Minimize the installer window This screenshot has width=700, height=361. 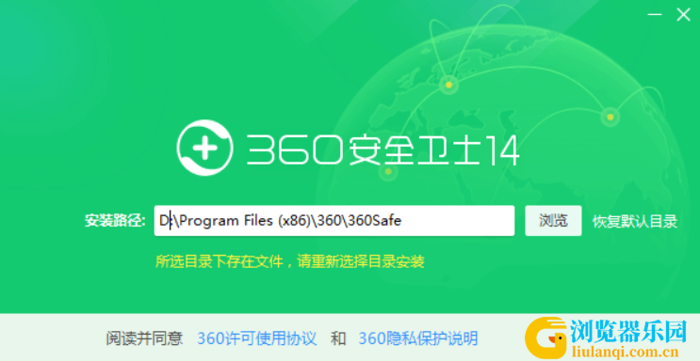655,15
